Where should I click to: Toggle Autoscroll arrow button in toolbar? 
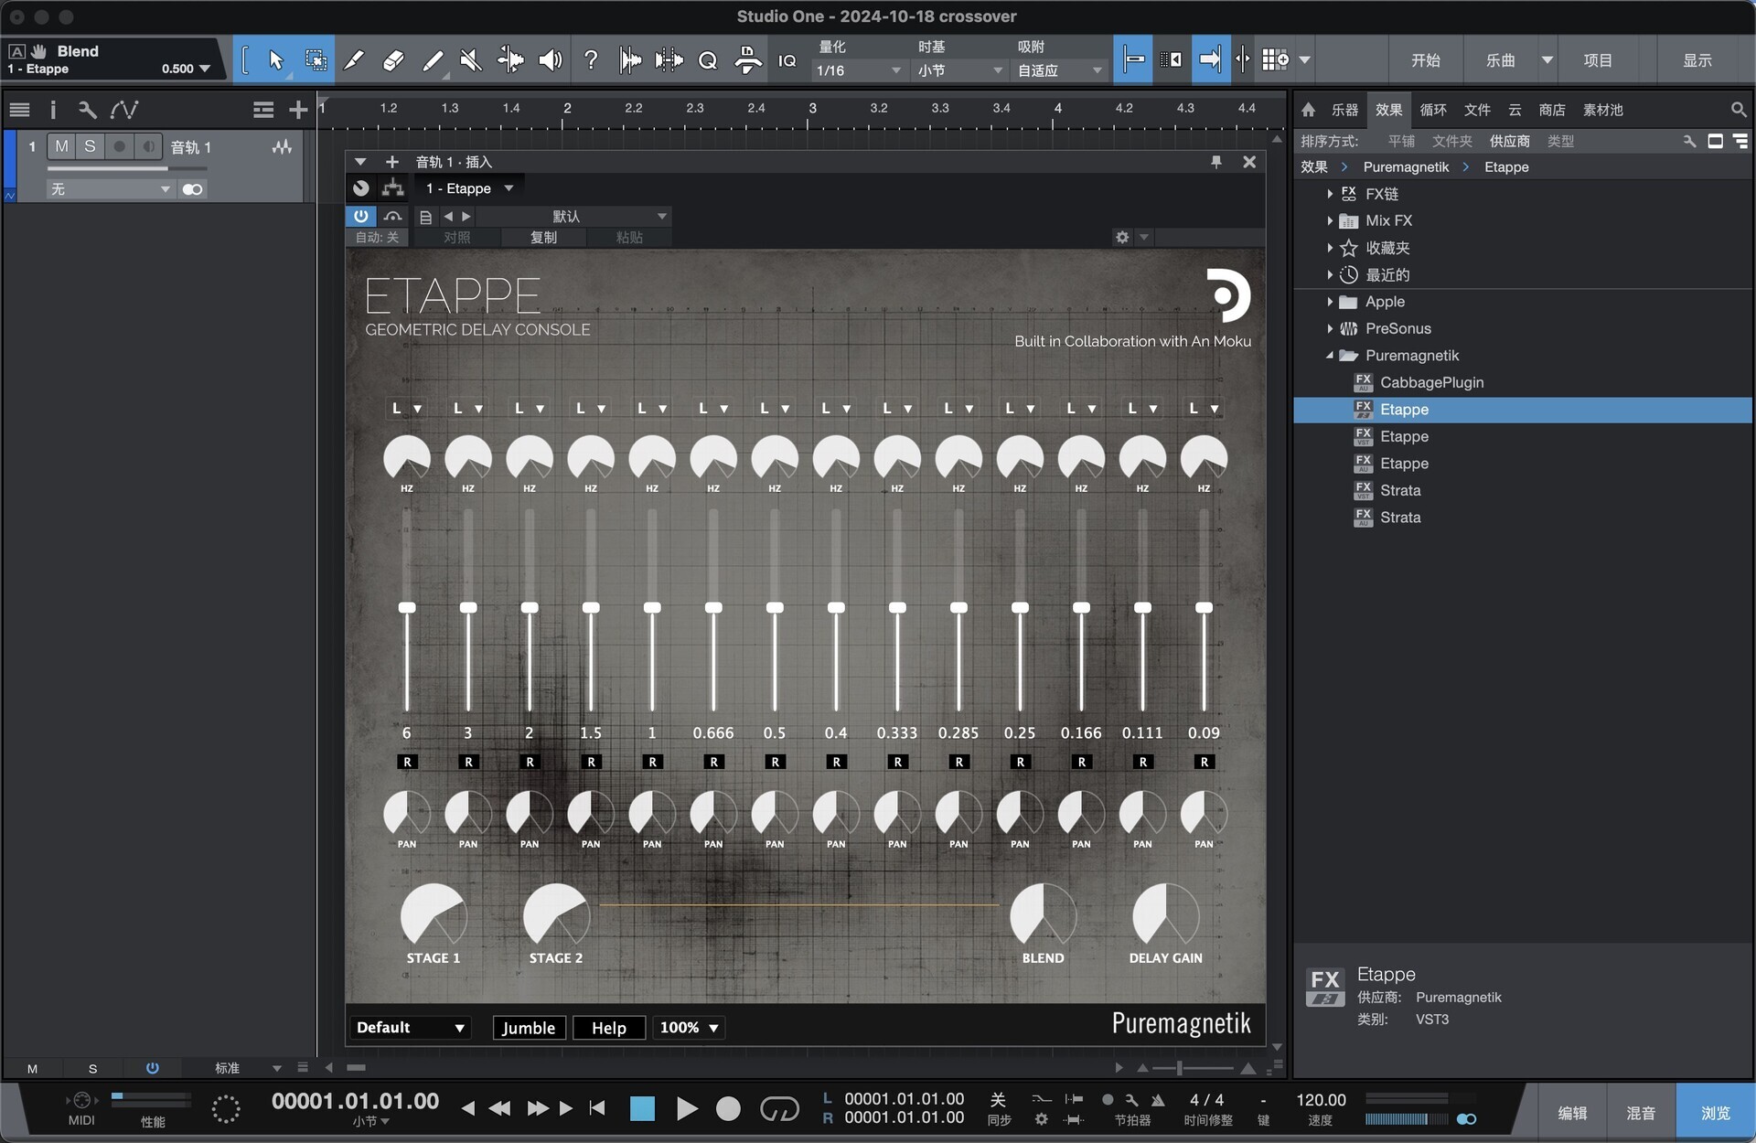pos(1210,60)
